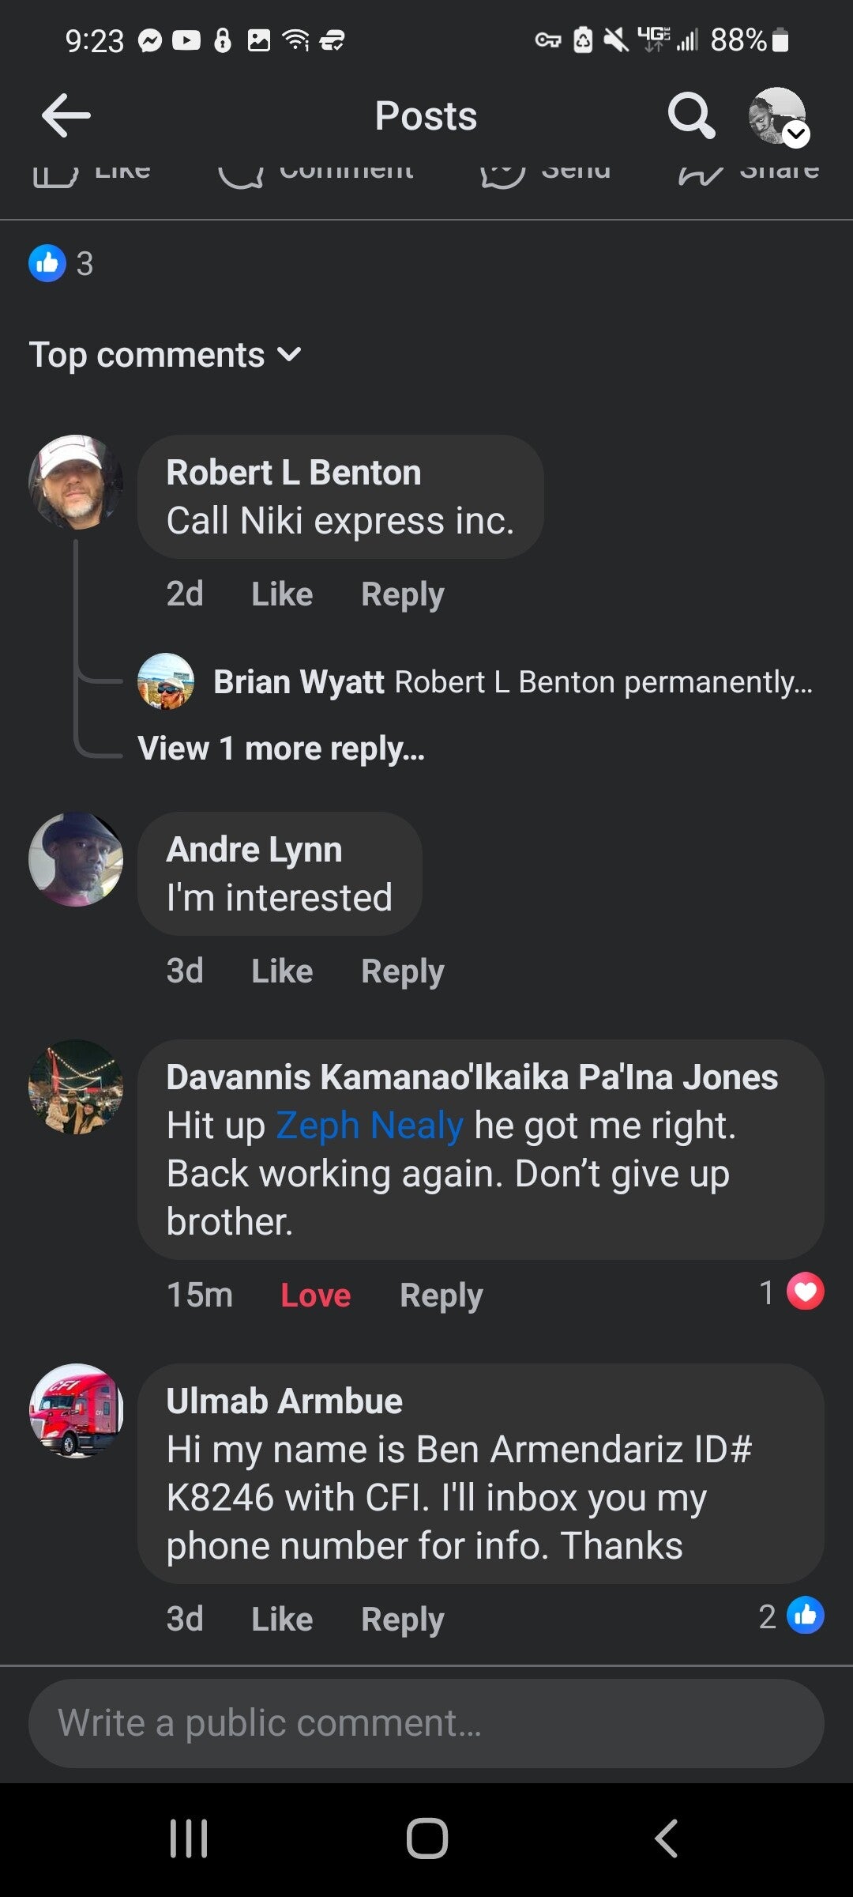853x1897 pixels.
Task: Tap the blue thumbs-up reactions count icon
Action: click(47, 263)
